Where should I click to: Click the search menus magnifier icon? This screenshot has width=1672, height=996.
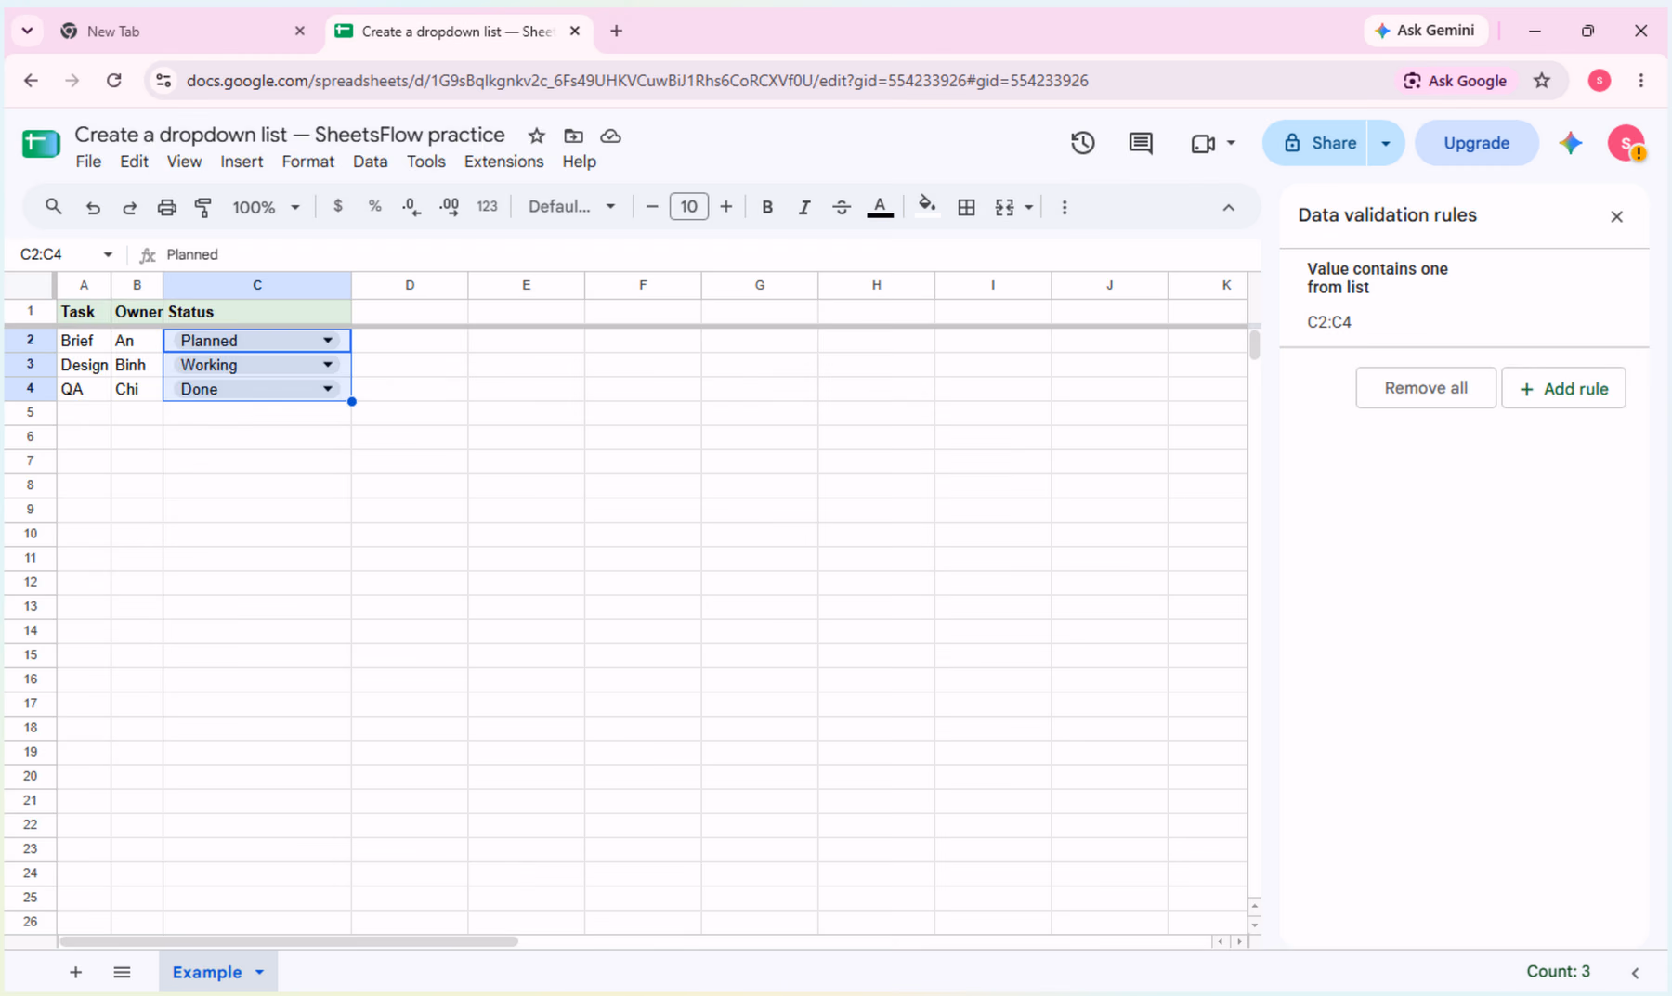[53, 207]
